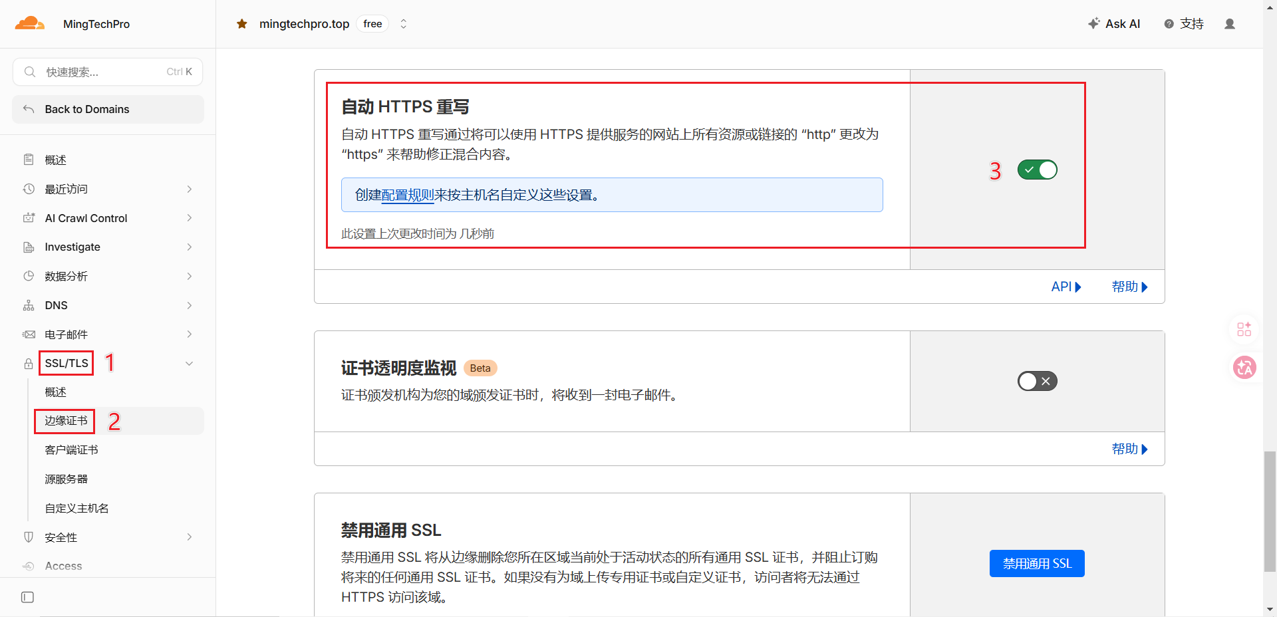Image resolution: width=1277 pixels, height=617 pixels.
Task: Click the floating translate extension icon
Action: (1244, 367)
